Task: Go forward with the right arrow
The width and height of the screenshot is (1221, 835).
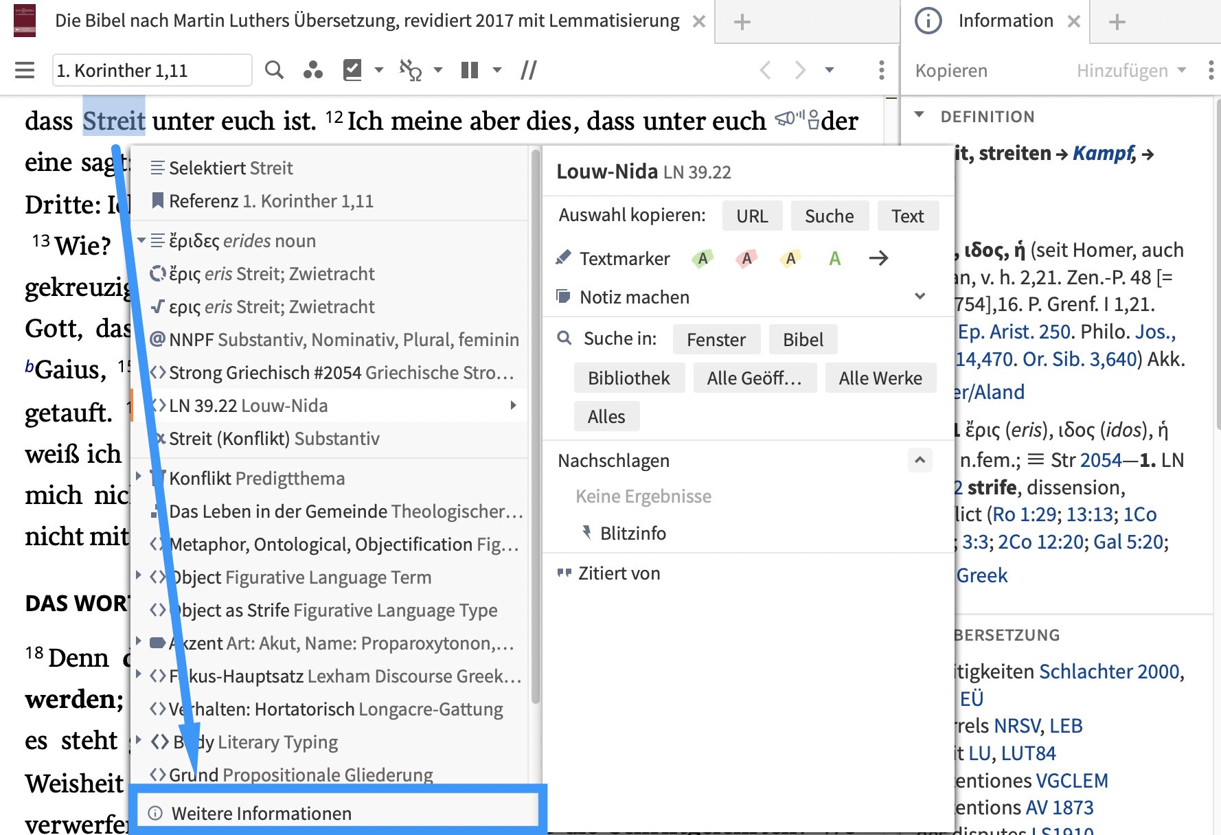Action: (x=800, y=70)
